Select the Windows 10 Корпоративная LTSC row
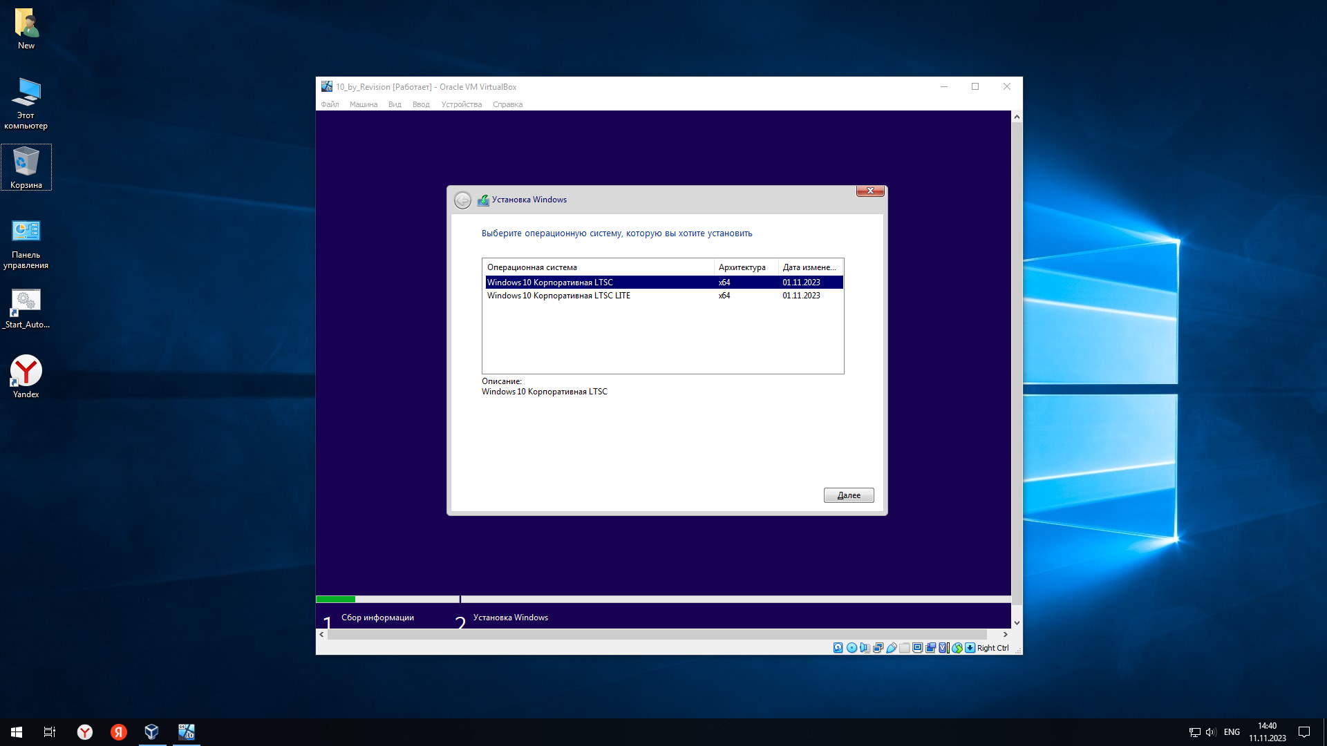 click(550, 283)
